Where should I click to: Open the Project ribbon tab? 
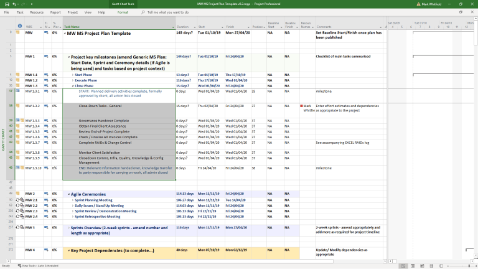coord(73,12)
